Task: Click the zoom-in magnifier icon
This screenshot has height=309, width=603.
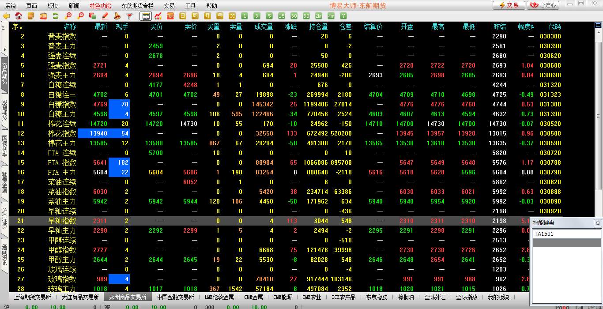Action: point(68,16)
